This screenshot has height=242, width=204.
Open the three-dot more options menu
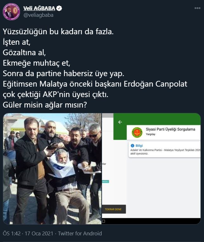197,8
